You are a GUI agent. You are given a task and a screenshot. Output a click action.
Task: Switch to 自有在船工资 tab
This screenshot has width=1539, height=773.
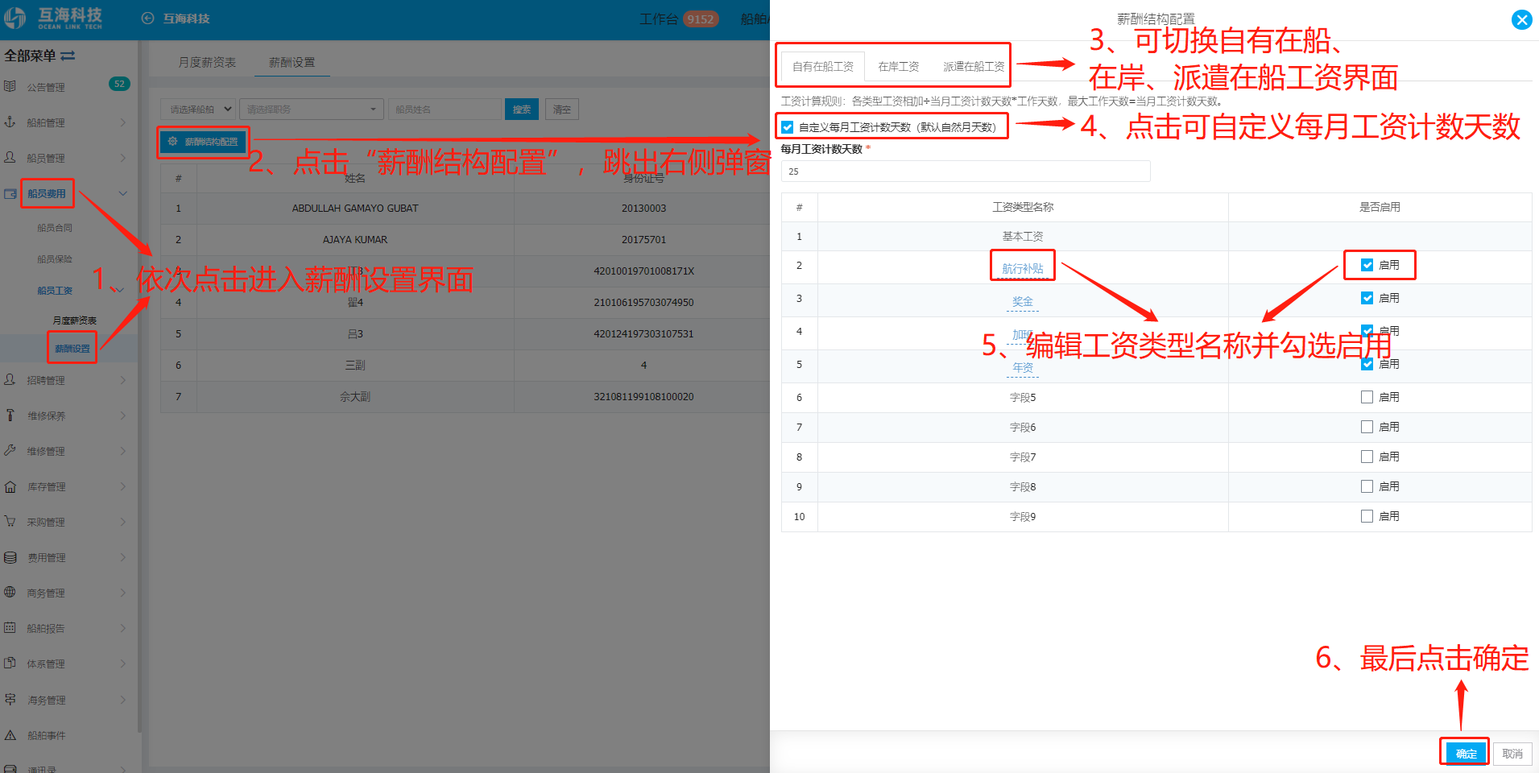(822, 66)
